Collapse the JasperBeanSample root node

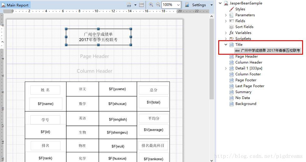tap(220, 3)
